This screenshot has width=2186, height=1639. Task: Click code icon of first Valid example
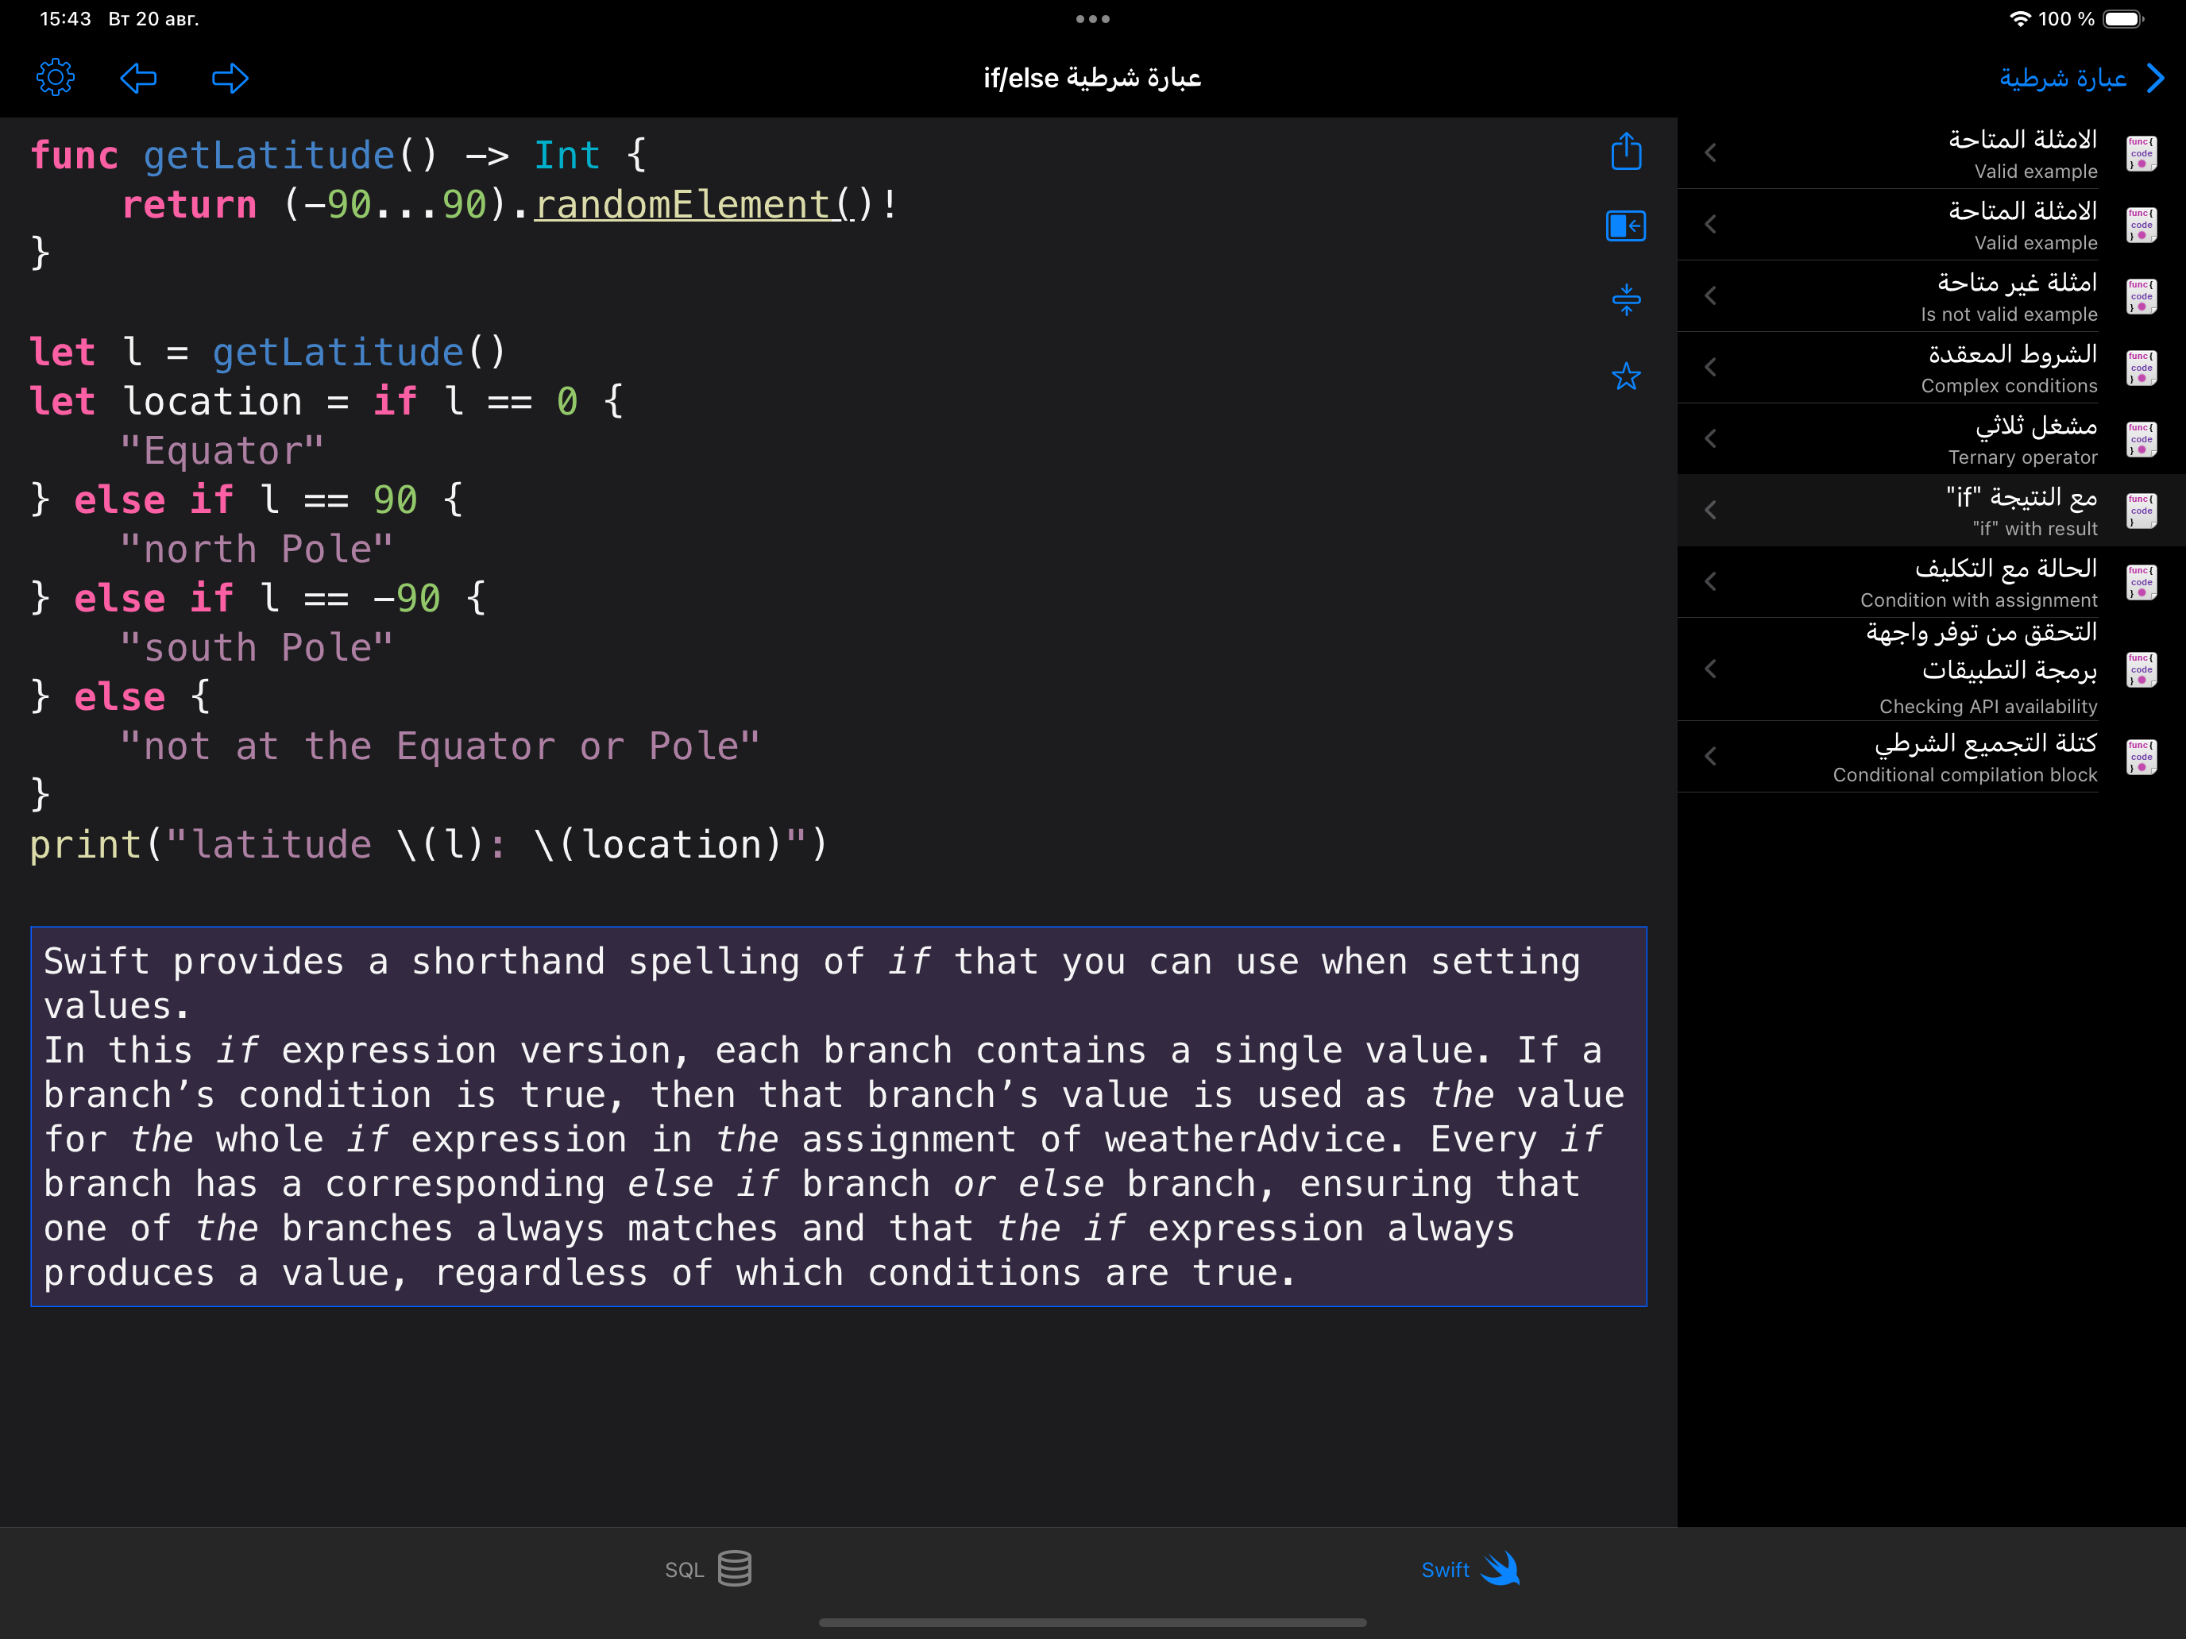[2142, 153]
